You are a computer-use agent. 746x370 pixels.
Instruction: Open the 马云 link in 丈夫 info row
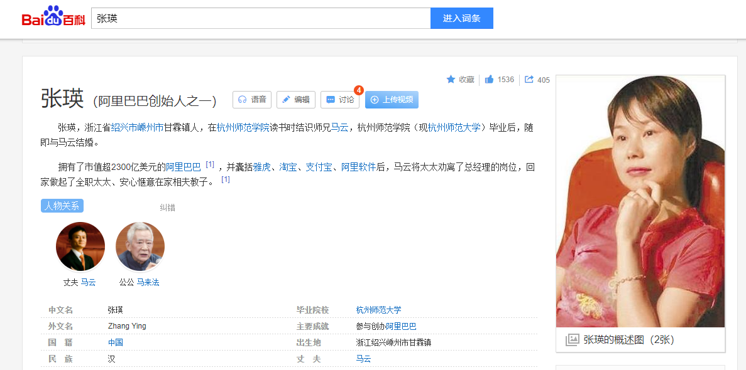click(363, 359)
